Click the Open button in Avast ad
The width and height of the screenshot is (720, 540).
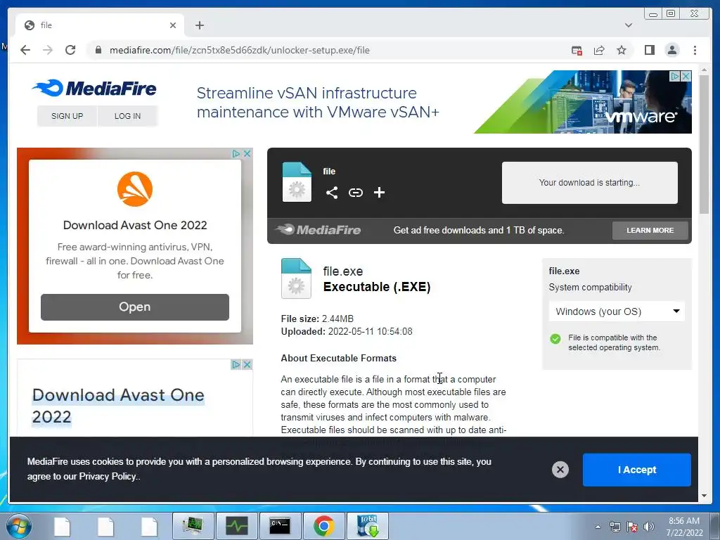click(x=134, y=307)
